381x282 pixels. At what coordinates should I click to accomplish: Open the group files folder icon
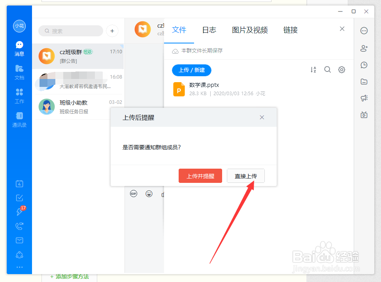(364, 81)
